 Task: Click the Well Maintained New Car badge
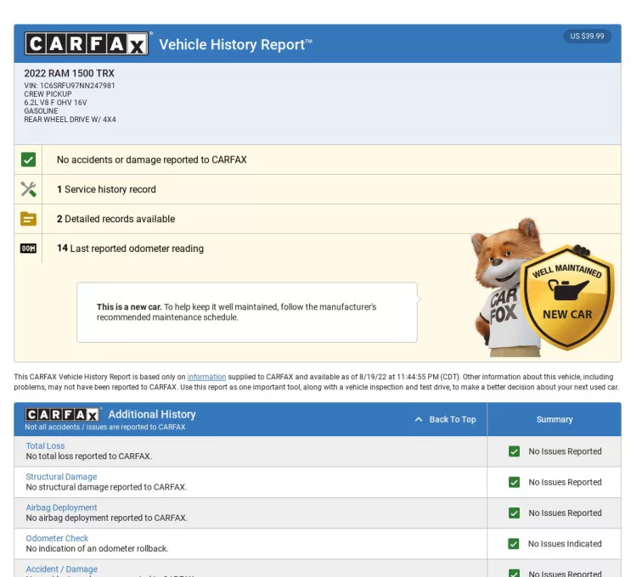[567, 297]
